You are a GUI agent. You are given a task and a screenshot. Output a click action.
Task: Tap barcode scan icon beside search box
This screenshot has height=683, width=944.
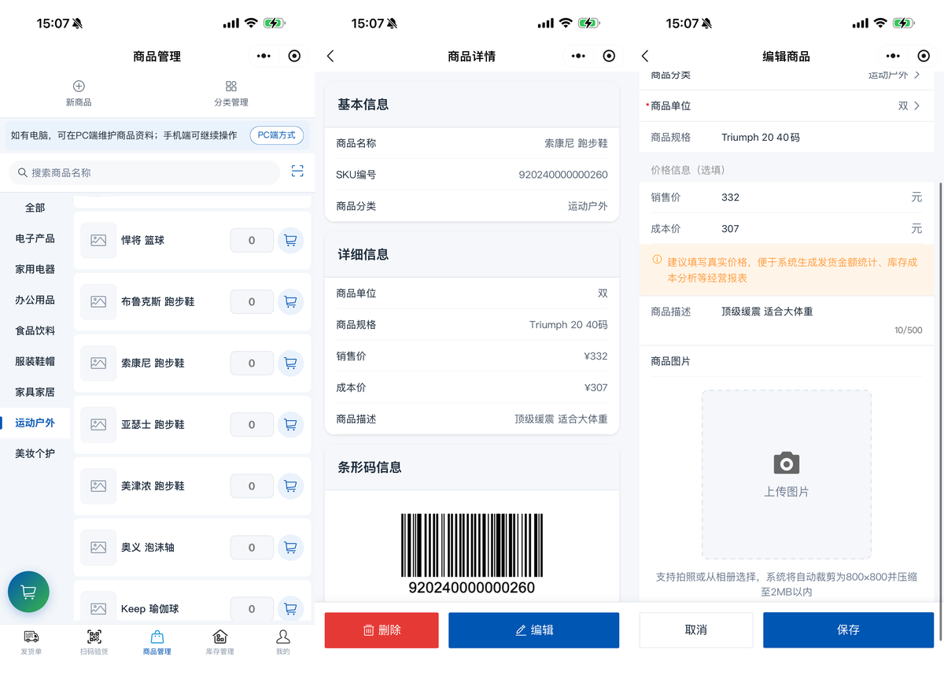coord(297,172)
